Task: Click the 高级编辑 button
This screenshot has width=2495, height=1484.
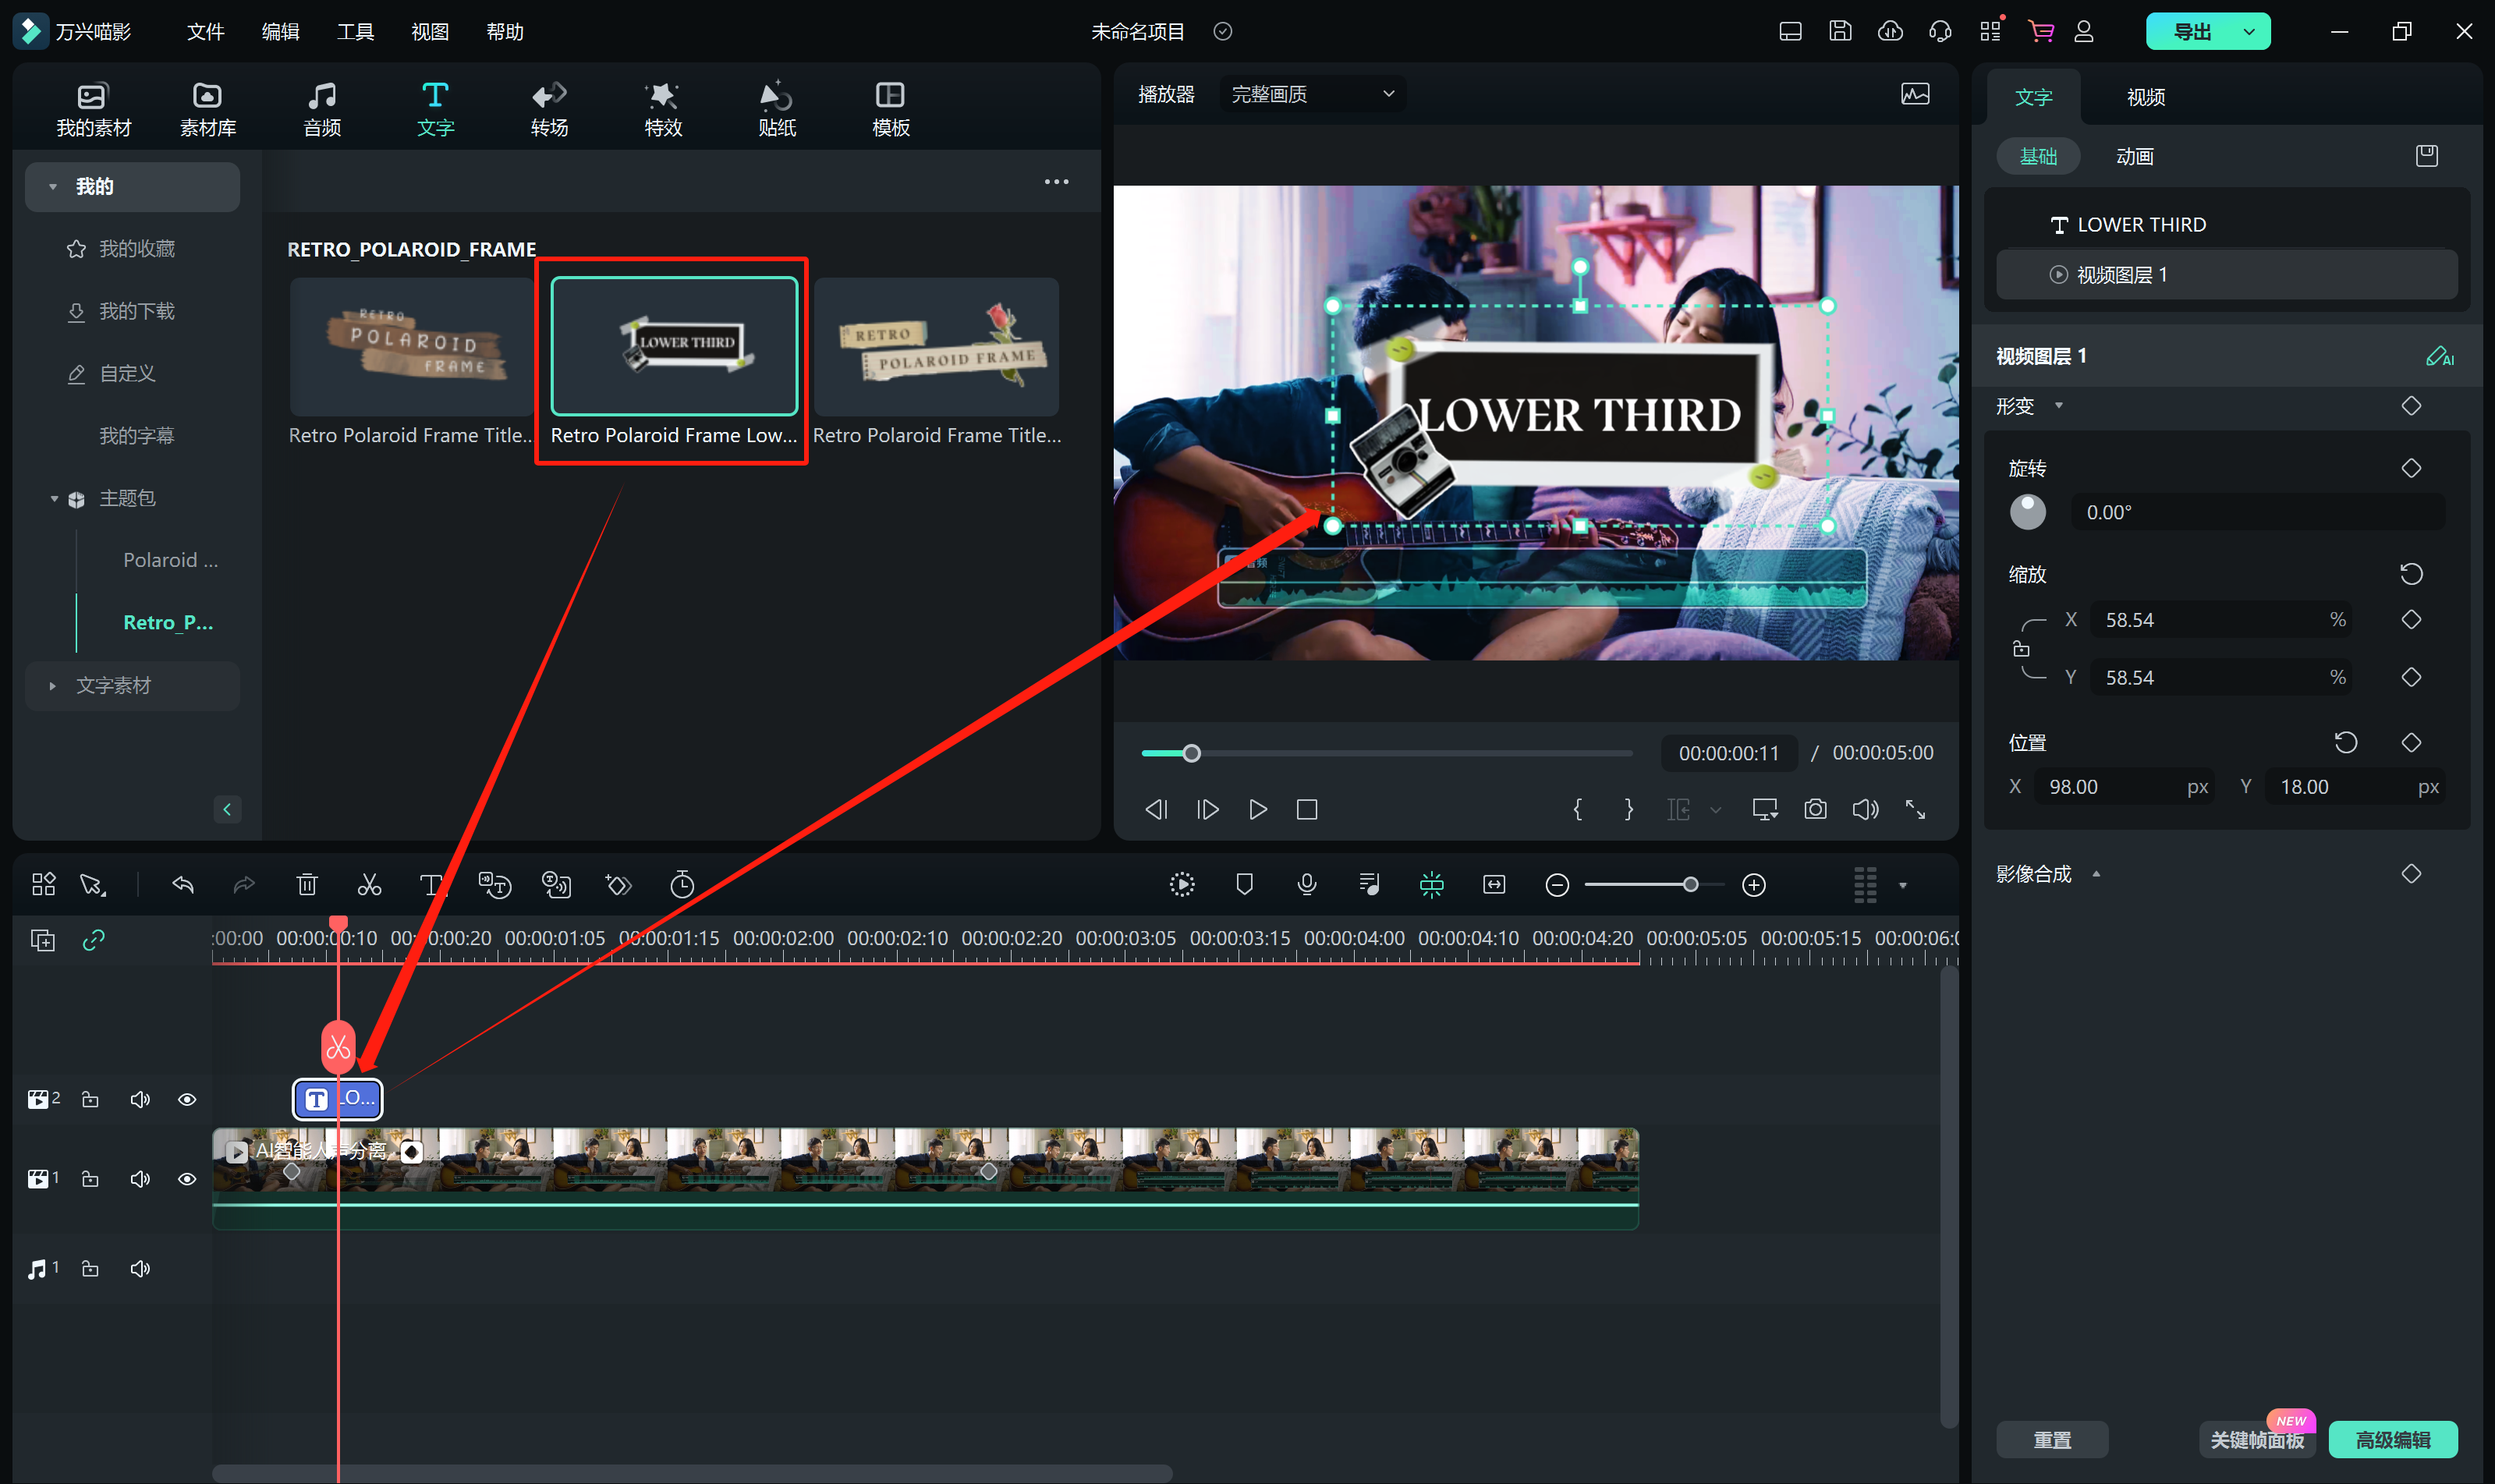Action: click(x=2392, y=1439)
